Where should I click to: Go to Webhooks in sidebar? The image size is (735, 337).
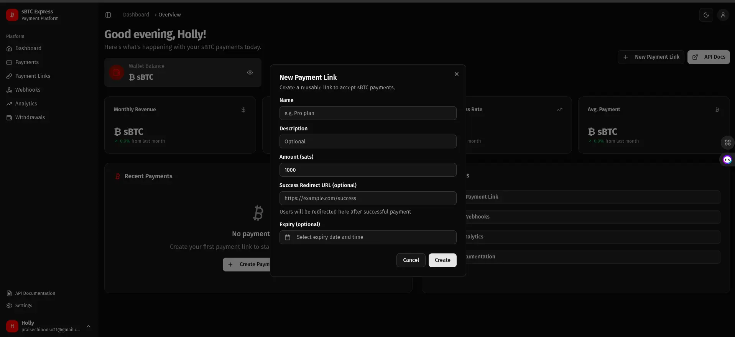coord(28,90)
